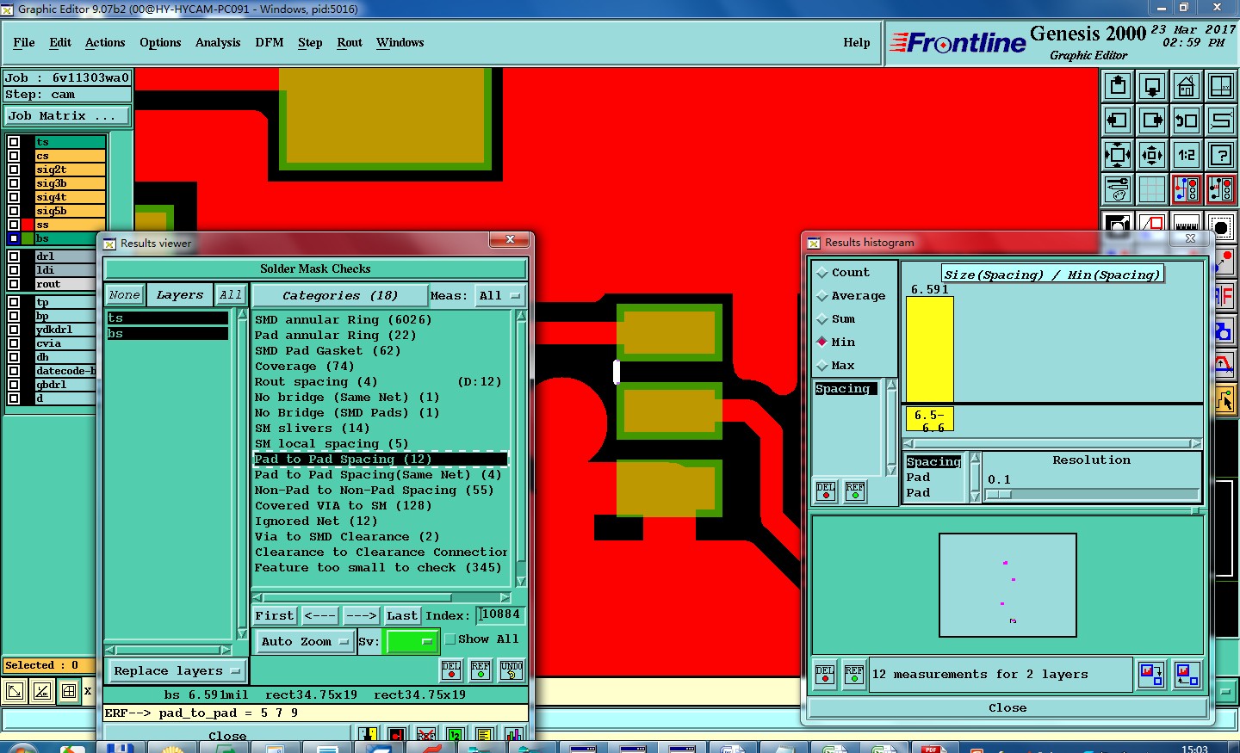Select Average radio option in histogram
Image resolution: width=1240 pixels, height=753 pixels.
851,296
